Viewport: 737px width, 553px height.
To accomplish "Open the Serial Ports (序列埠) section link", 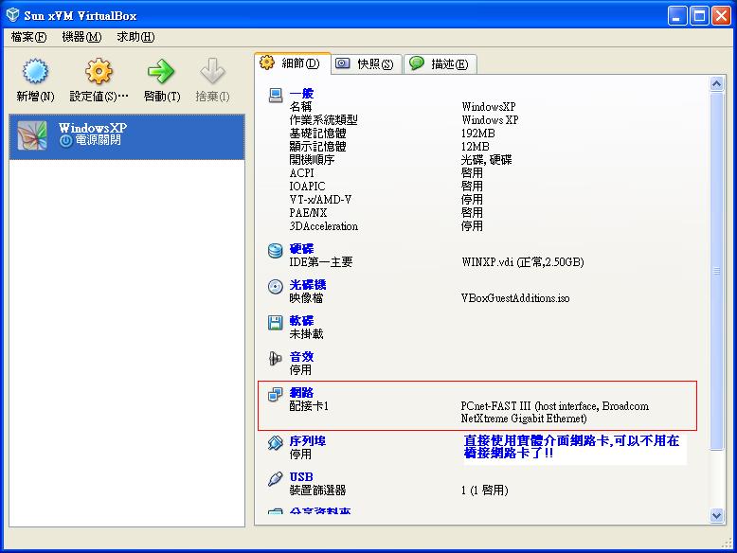I will tap(308, 440).
